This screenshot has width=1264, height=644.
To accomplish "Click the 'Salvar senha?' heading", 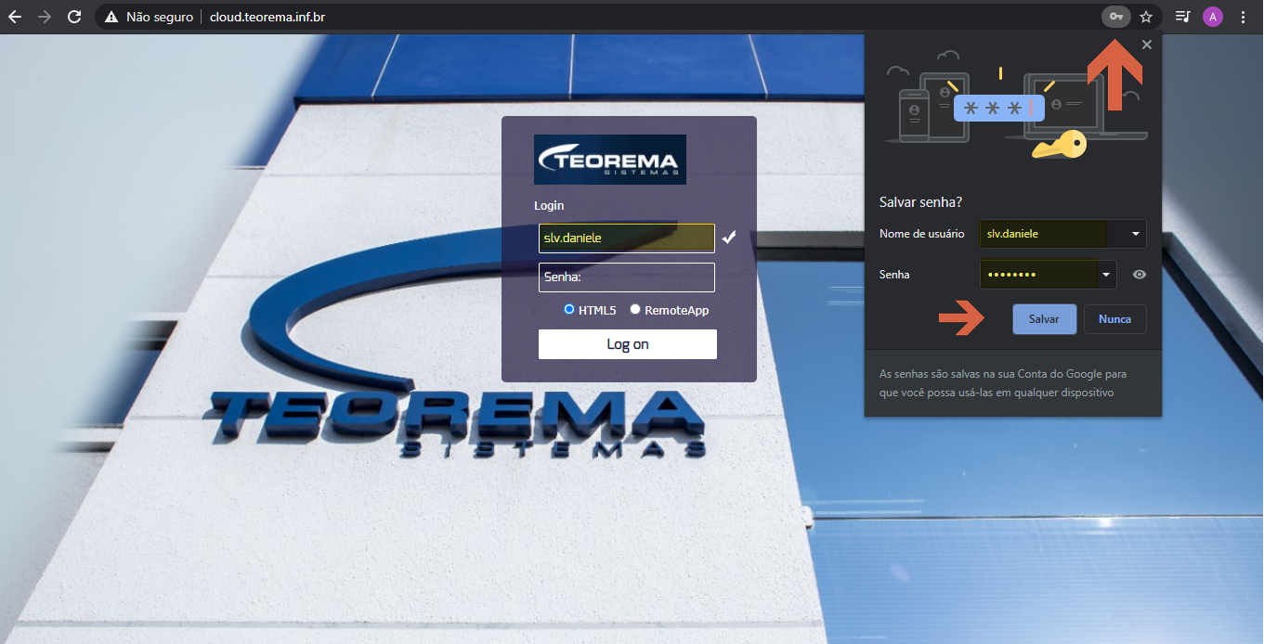I will (x=921, y=201).
